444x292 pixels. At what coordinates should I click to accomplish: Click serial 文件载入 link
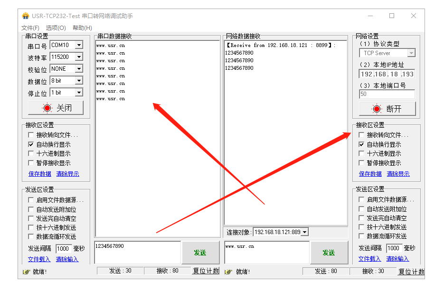(39, 259)
